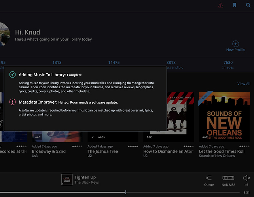Viewport: 254px width, 197px height.
Task: Open The Joshua Tree album title
Action: tap(103, 151)
